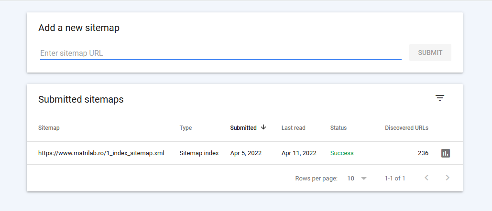Focus the Enter sitemap URL field
The width and height of the screenshot is (492, 211).
pos(220,53)
